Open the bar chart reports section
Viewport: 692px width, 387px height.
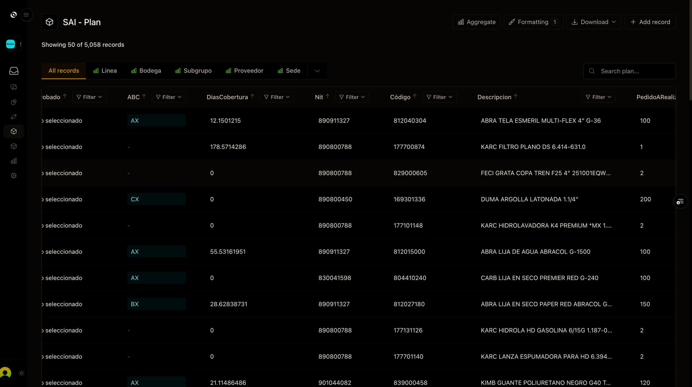[x=14, y=161]
